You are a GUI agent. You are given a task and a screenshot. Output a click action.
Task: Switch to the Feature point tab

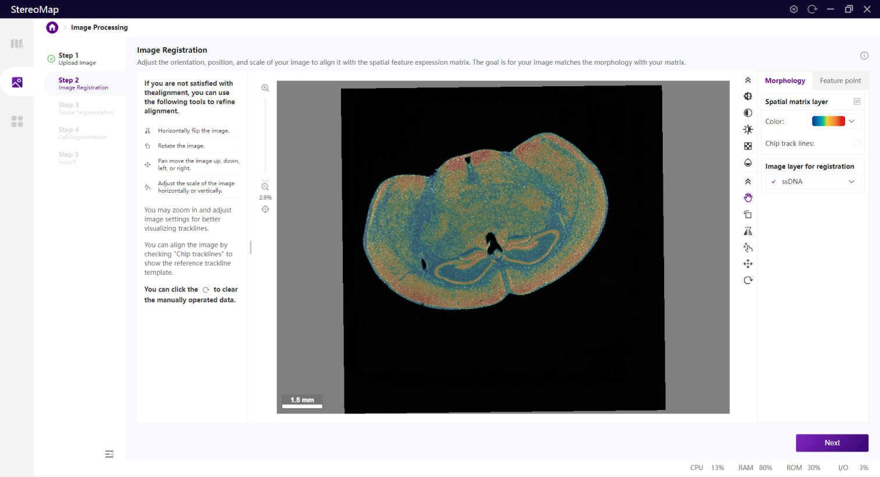point(840,81)
